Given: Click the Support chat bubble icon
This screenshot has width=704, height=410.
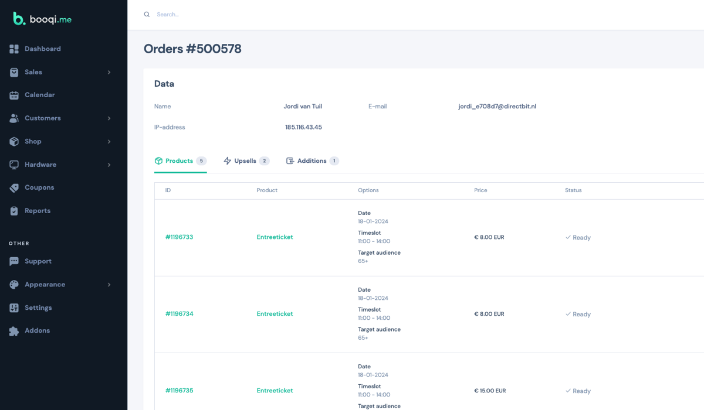Looking at the screenshot, I should 14,261.
